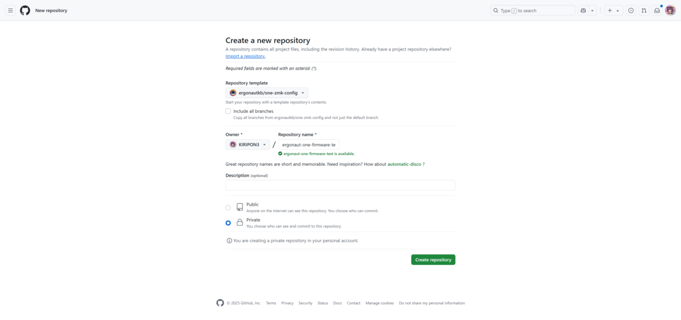Select the Private visibility radio button
Viewport: 681px width, 320px height.
pyautogui.click(x=228, y=223)
